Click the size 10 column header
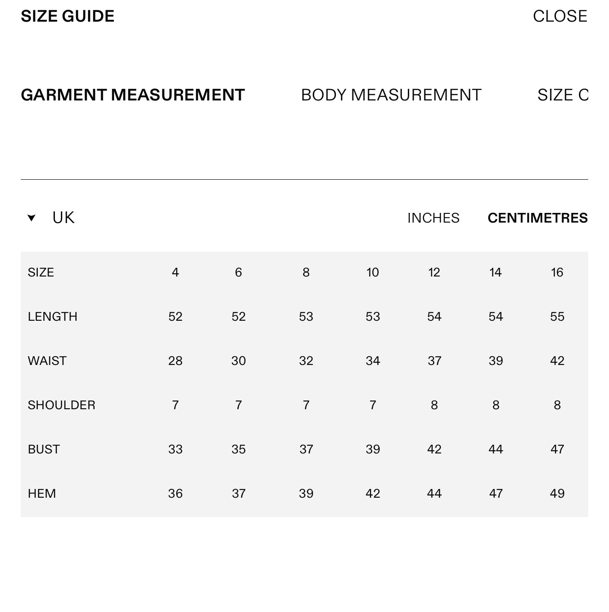The width and height of the screenshot is (609, 612). pos(372,272)
